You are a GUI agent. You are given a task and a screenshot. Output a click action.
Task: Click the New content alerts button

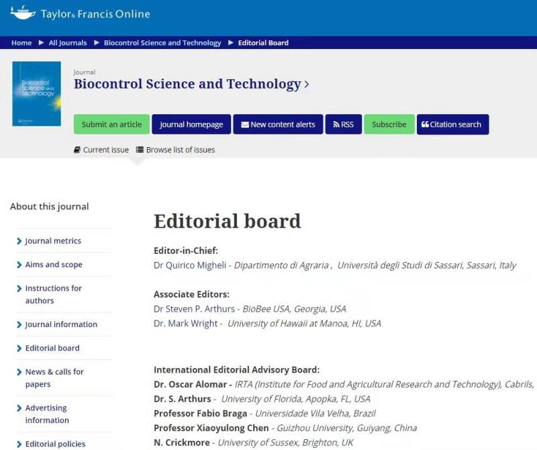tap(278, 124)
